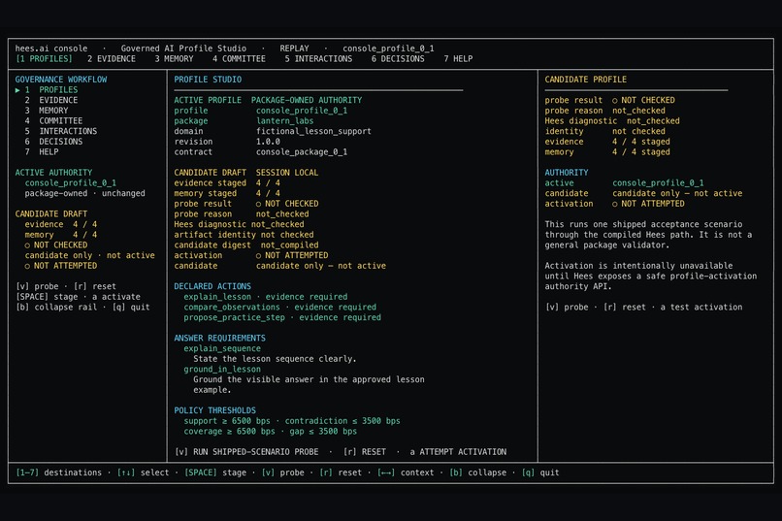782x521 pixels.
Task: Click activation NOT ATTEMPTED in Candidate Profile
Action: click(648, 204)
